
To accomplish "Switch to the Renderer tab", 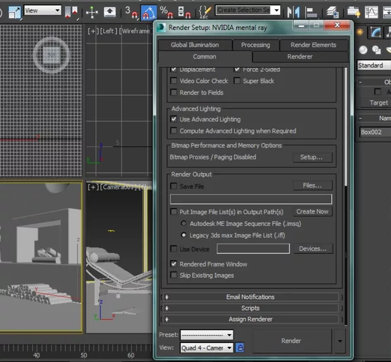I will tap(300, 57).
